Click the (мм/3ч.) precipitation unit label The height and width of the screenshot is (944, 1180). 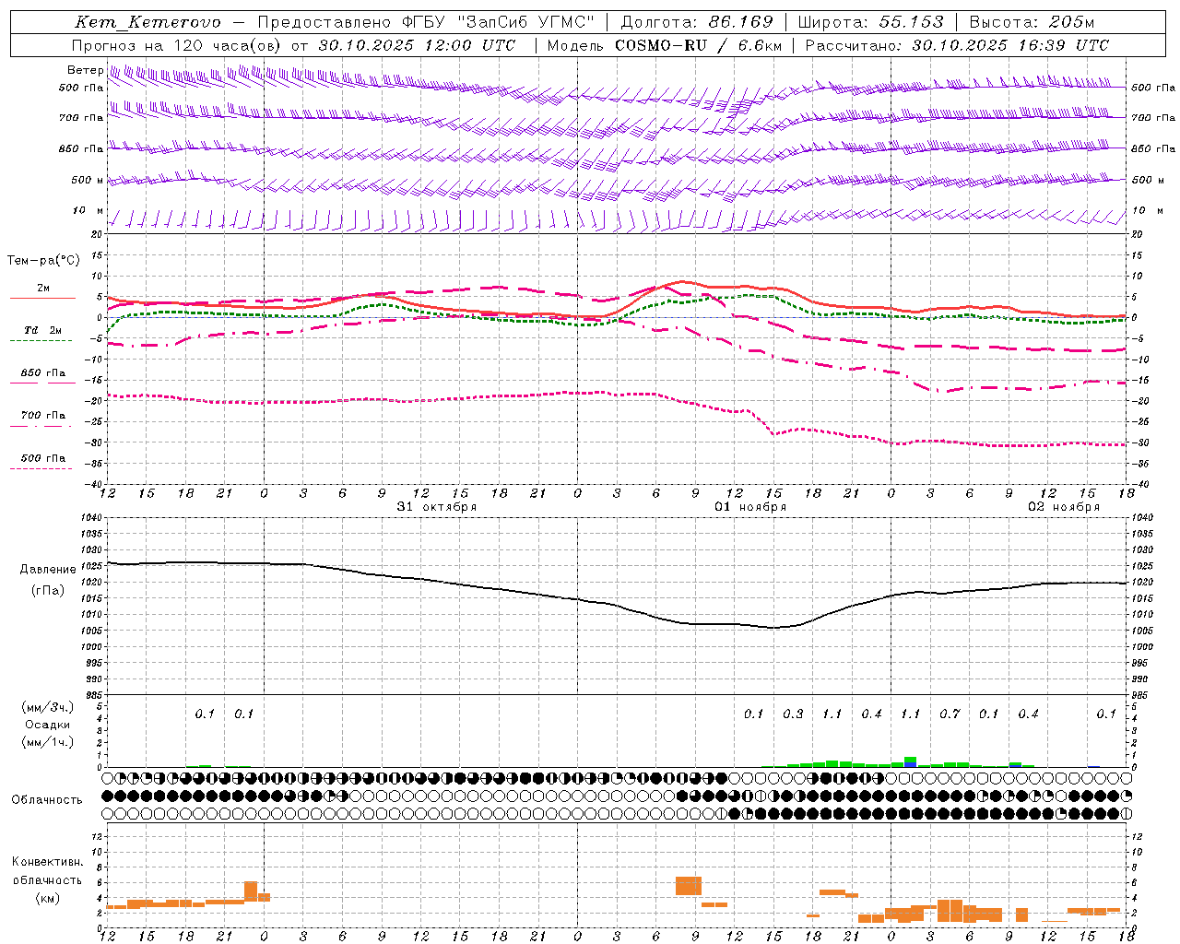pyautogui.click(x=48, y=707)
